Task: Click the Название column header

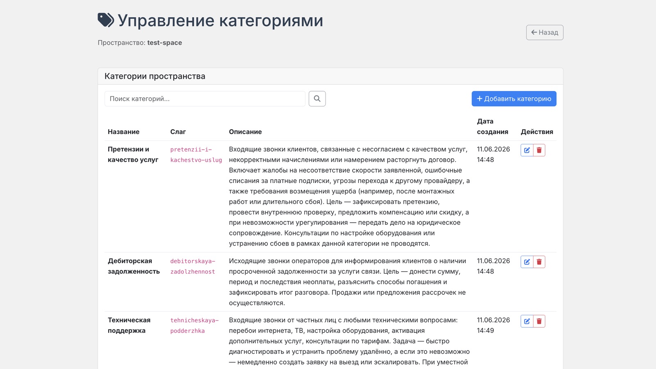Action: [x=123, y=132]
